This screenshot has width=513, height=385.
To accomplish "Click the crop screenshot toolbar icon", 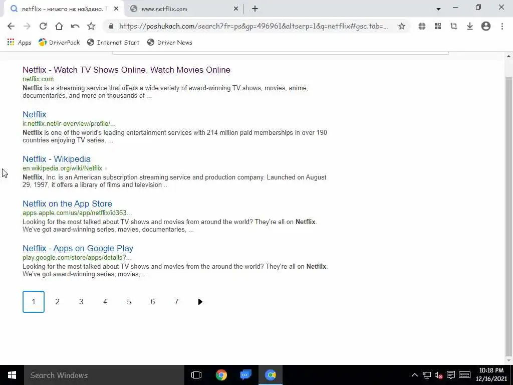I will click(454, 26).
